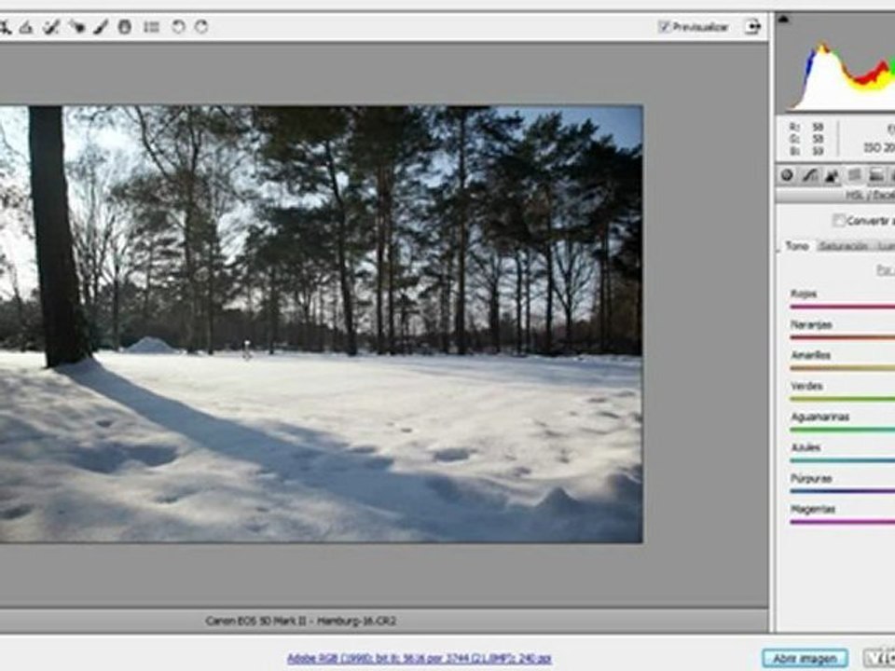895x671 pixels.
Task: Open the Detail panel icon
Action: [x=832, y=175]
